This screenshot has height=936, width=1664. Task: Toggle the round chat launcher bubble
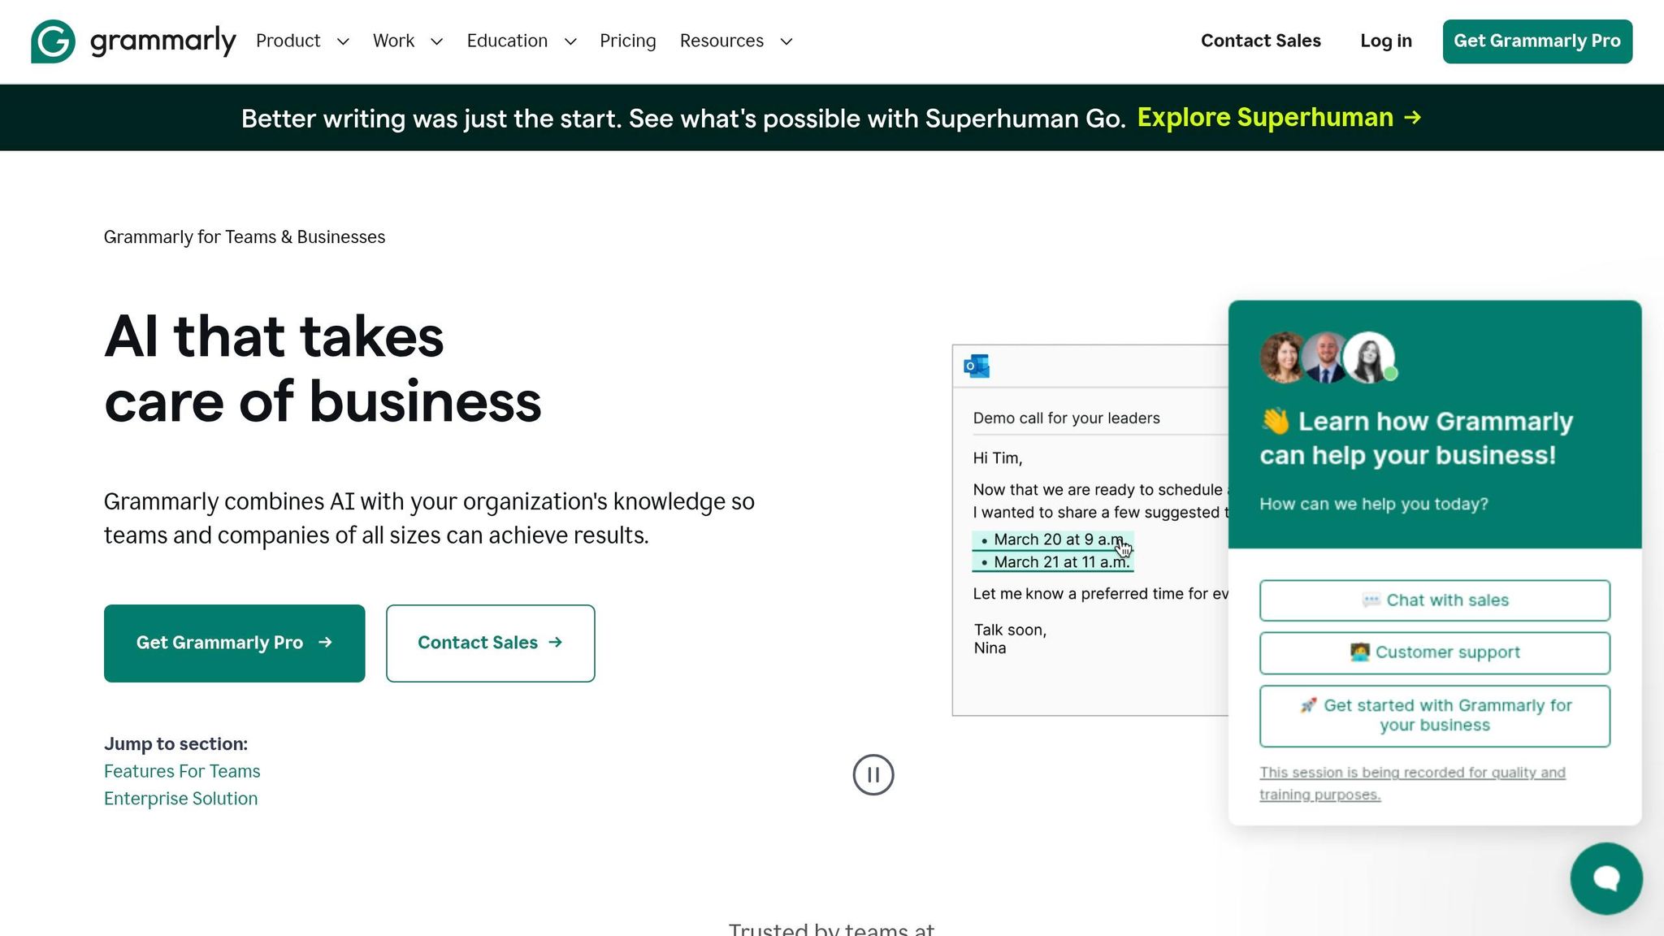coord(1606,878)
